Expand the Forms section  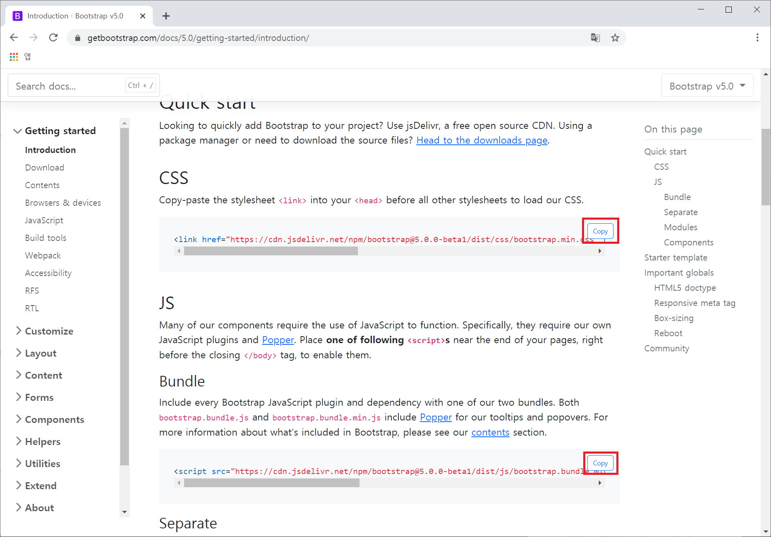pos(34,397)
